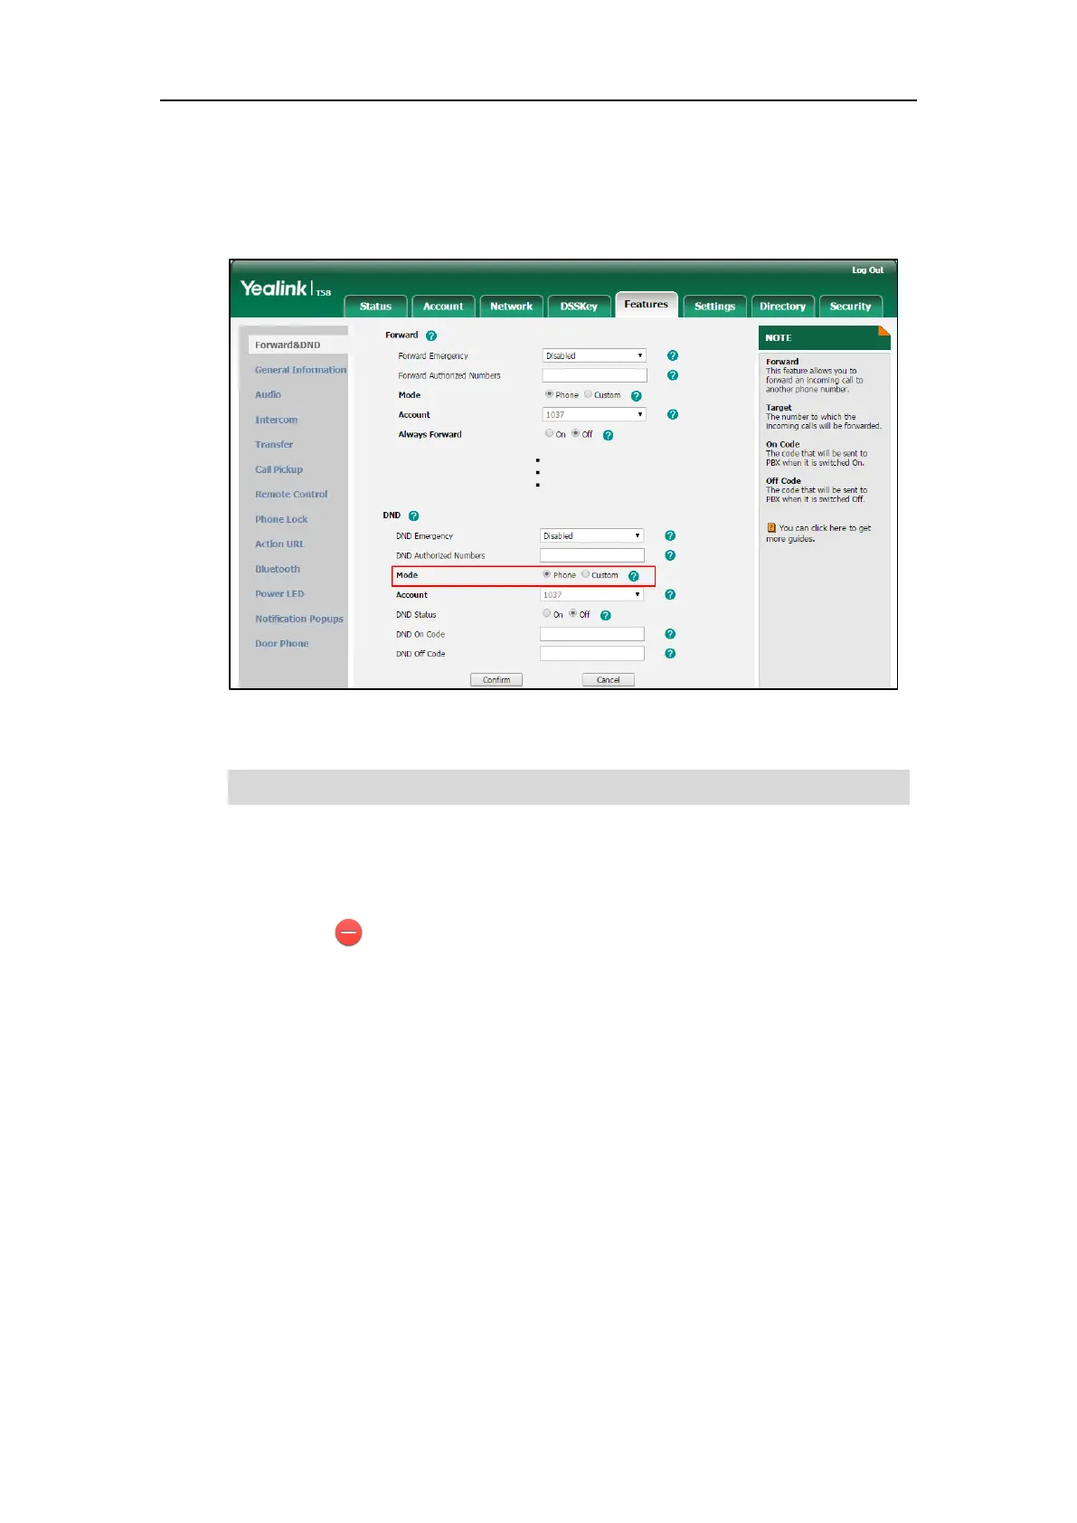
Task: Select Phone mode under DND
Action: click(x=546, y=574)
